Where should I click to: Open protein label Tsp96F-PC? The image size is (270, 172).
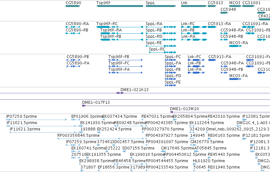click(x=119, y=63)
